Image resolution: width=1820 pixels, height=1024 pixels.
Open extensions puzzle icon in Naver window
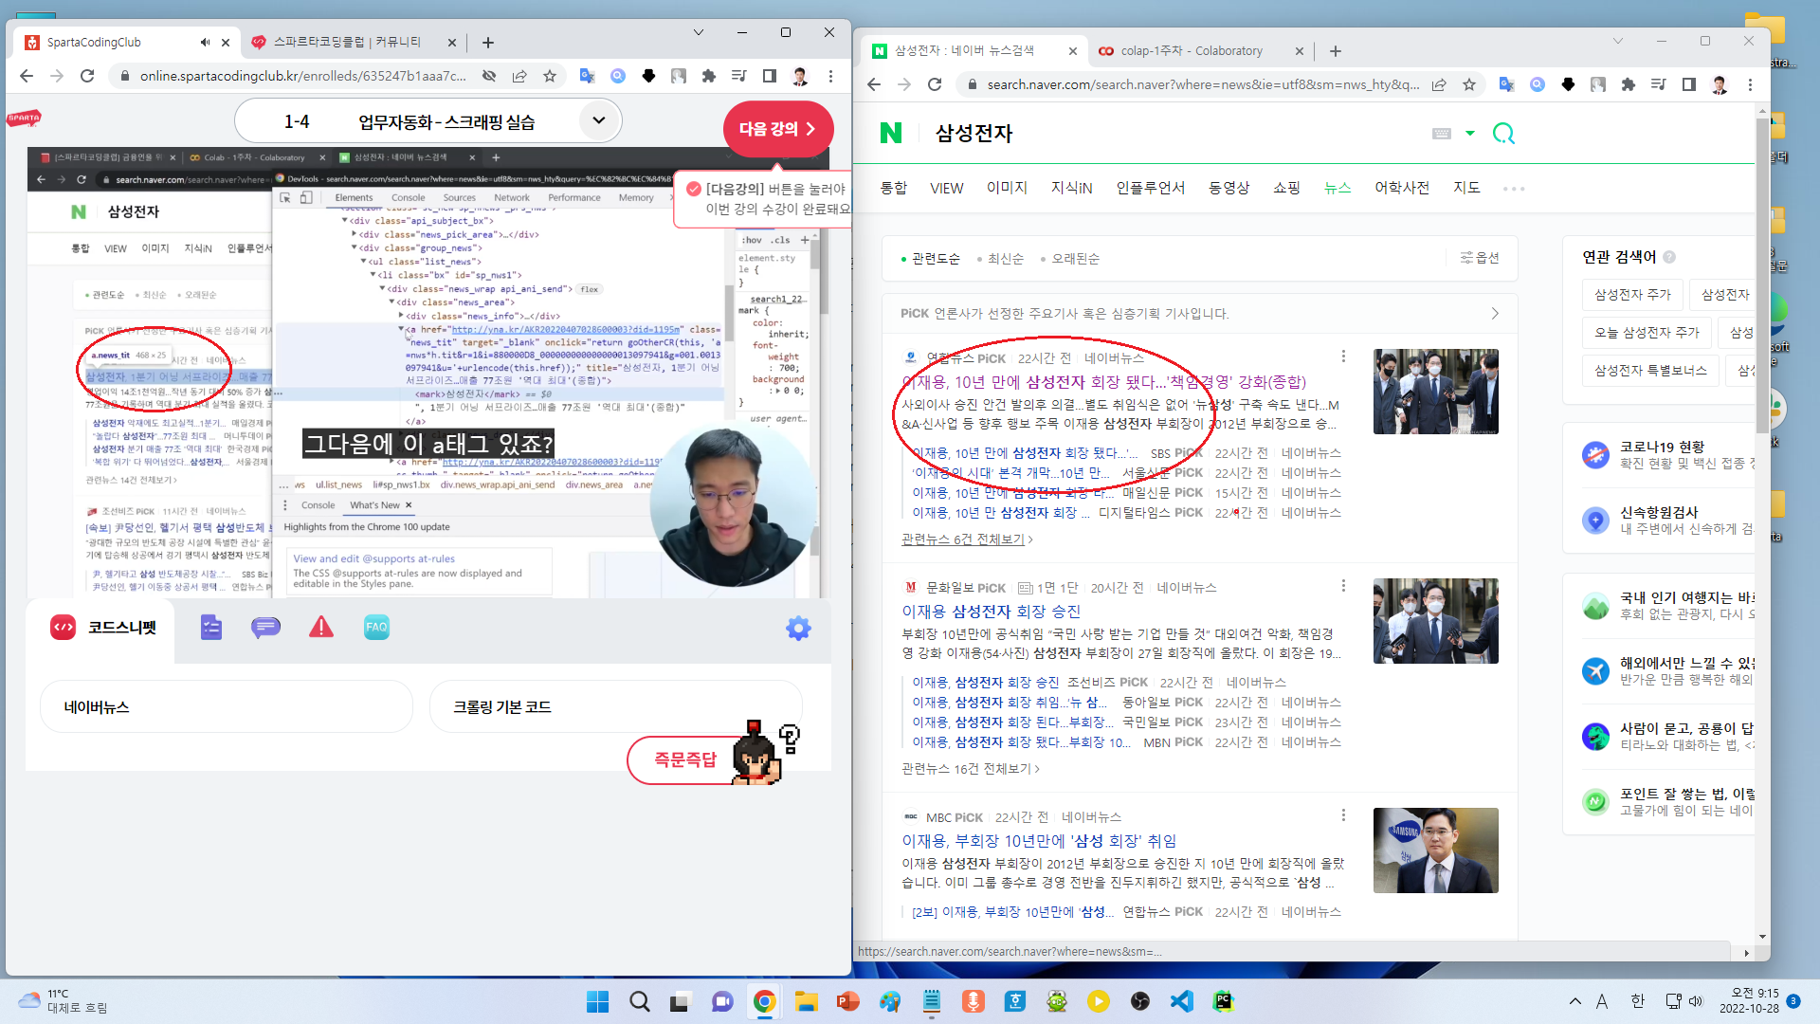pos(1629,84)
